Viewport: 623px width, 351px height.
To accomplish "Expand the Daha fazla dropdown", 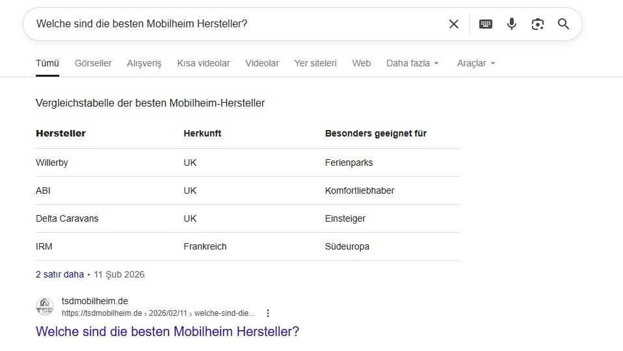I will 412,63.
